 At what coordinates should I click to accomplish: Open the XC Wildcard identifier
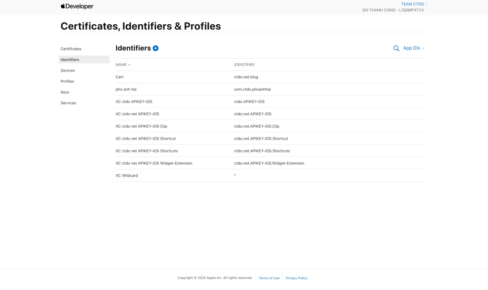coord(127,176)
